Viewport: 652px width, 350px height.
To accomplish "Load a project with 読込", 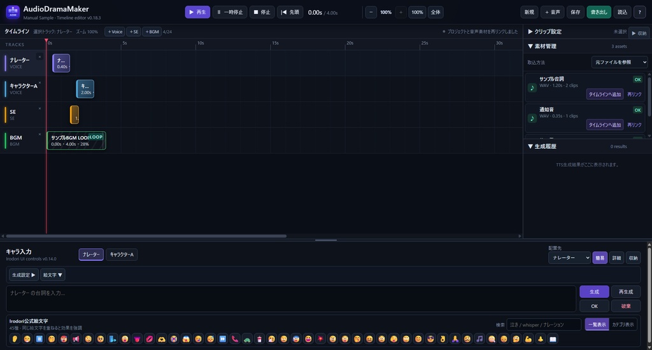I will point(622,12).
